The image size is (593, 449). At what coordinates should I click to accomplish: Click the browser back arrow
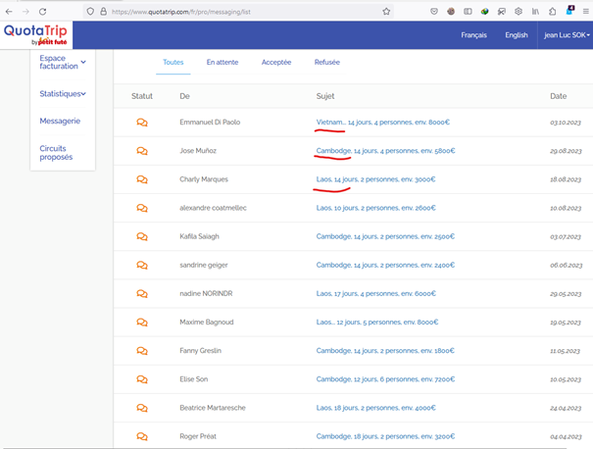pos(9,11)
